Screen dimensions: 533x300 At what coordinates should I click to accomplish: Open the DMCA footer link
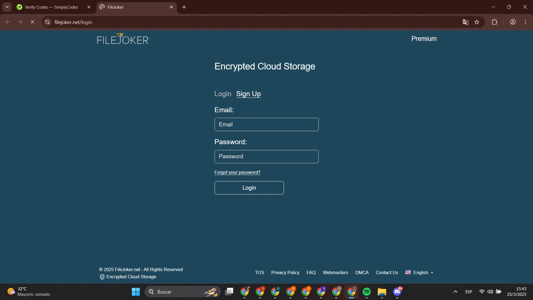[x=362, y=273]
